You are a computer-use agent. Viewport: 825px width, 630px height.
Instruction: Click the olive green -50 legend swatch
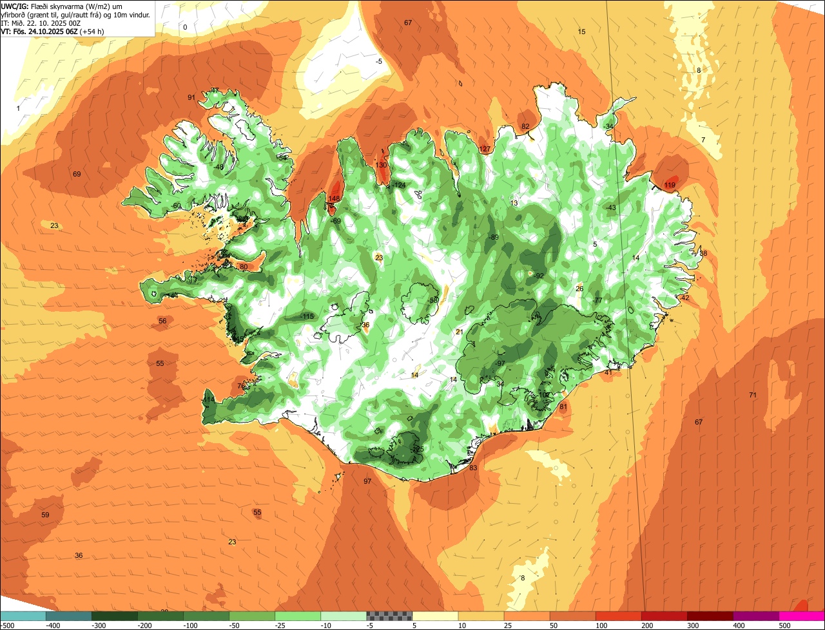(x=251, y=616)
